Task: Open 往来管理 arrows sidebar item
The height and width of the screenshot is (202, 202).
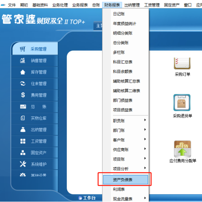Action: pyautogui.click(x=35, y=84)
